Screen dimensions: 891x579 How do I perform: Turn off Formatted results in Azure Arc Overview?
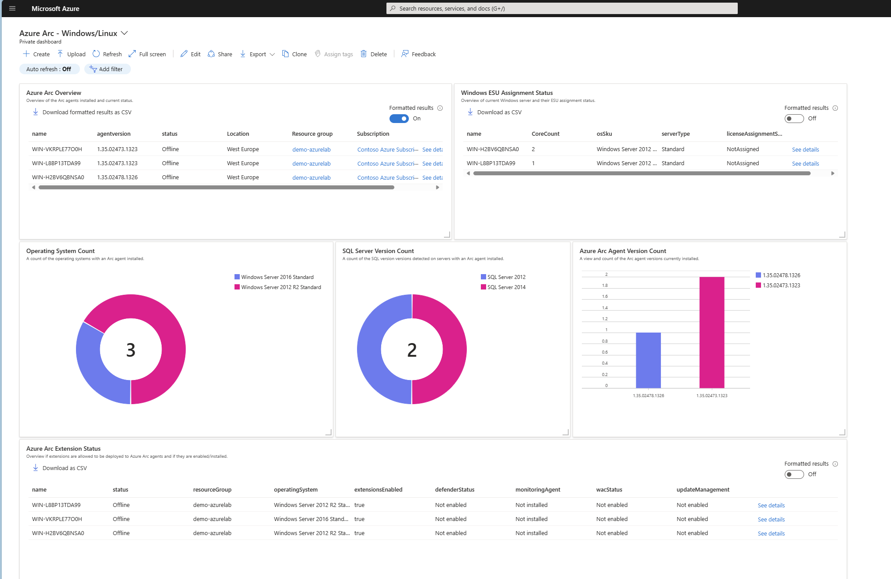click(399, 119)
